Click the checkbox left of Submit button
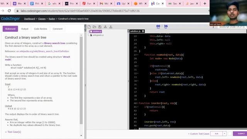This screenshot has width=247, height=139. 230,134
